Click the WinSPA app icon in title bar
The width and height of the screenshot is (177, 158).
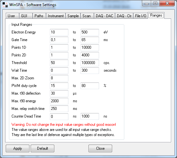click(x=5, y=5)
